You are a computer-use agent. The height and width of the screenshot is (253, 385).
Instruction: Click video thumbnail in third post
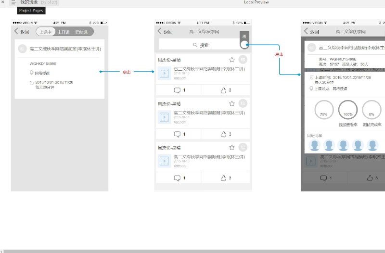(x=164, y=161)
